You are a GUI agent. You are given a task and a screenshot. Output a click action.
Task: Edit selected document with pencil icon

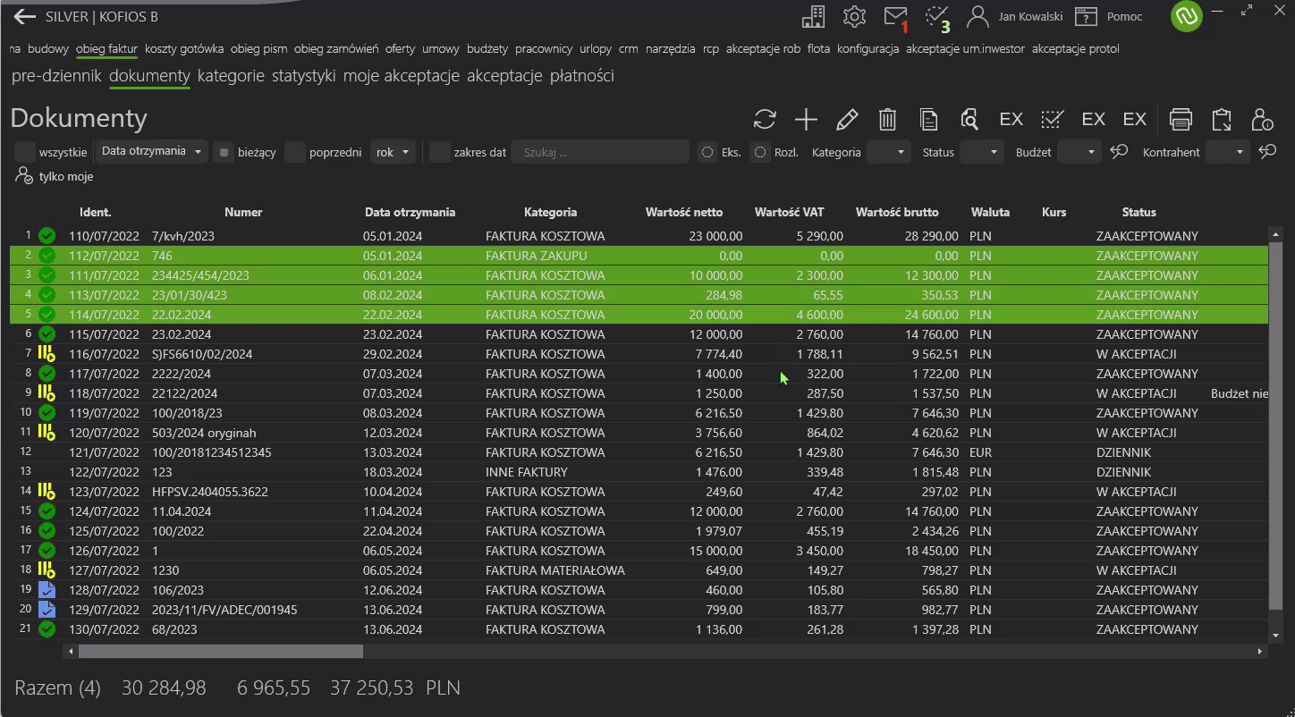[x=847, y=119]
